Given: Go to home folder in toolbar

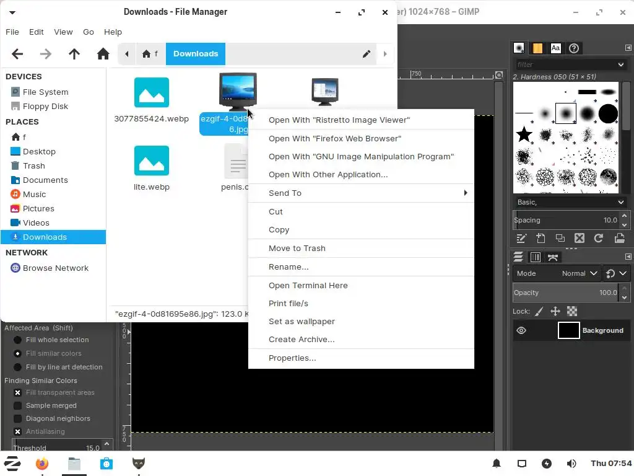Looking at the screenshot, I should click(x=103, y=54).
